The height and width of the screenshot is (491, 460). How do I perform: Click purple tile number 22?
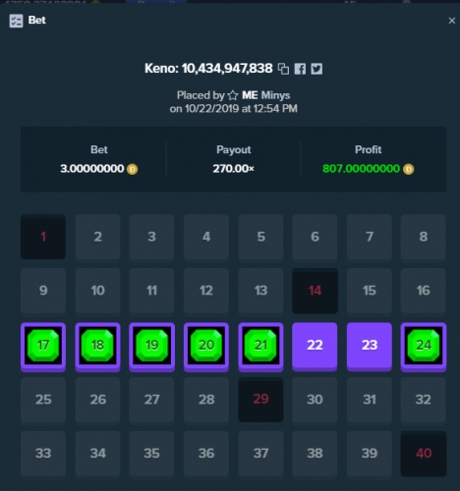[315, 347]
